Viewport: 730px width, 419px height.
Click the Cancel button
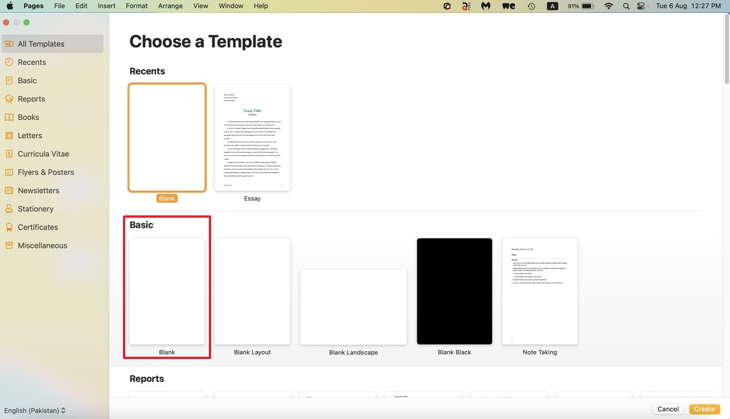pyautogui.click(x=668, y=409)
